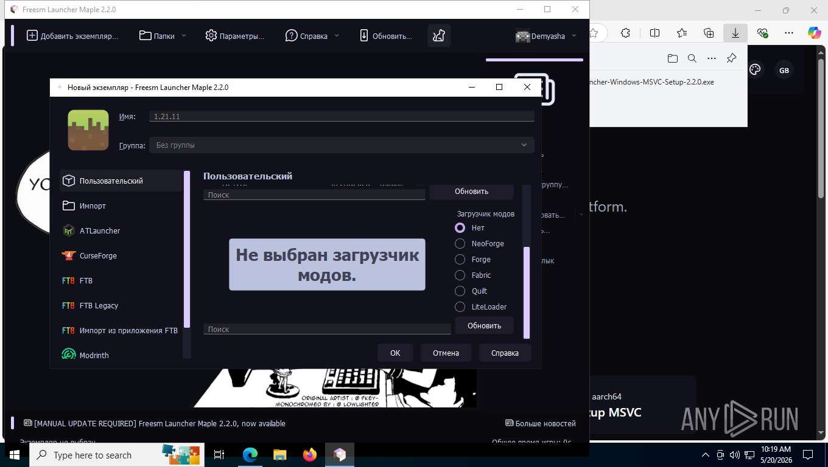The image size is (828, 467).
Task: Select the Quilt mod loader option
Action: 460,291
